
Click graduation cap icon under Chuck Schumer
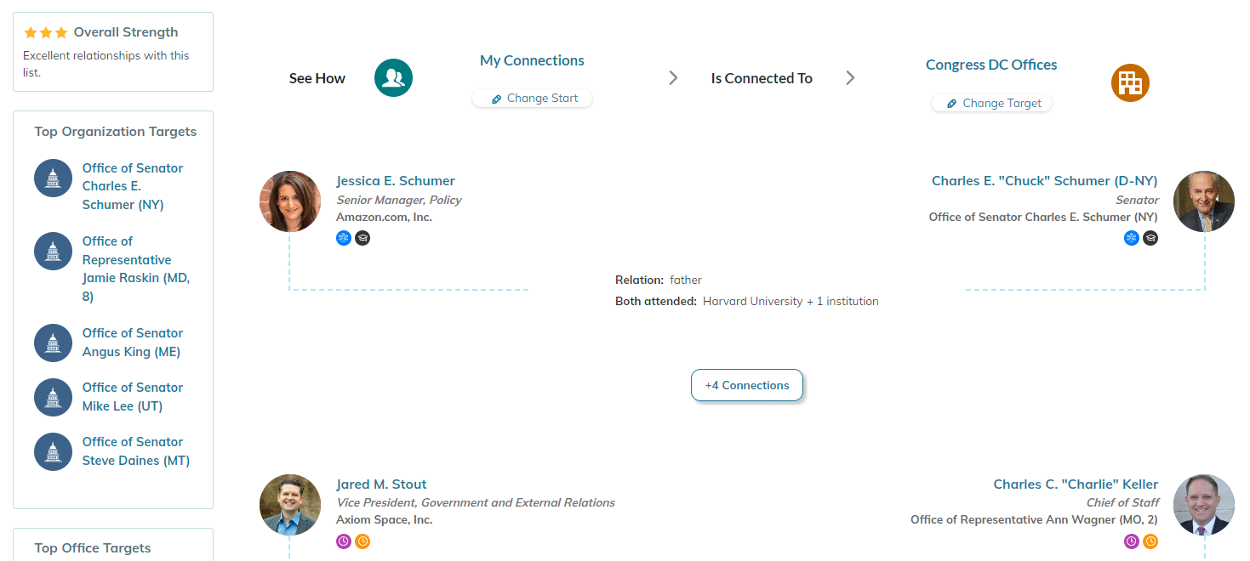1150,238
